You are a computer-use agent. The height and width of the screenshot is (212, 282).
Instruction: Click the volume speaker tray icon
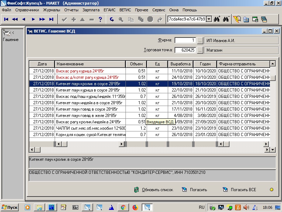pyautogui.click(x=246, y=207)
